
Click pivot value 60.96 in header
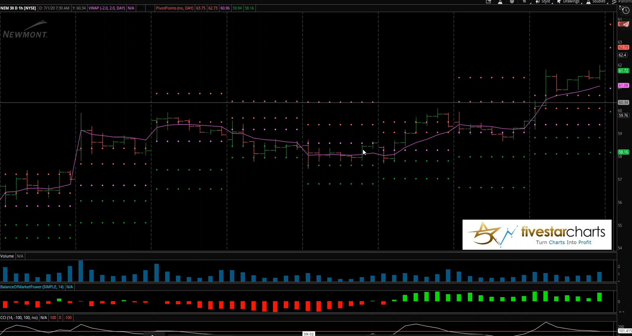(x=225, y=8)
